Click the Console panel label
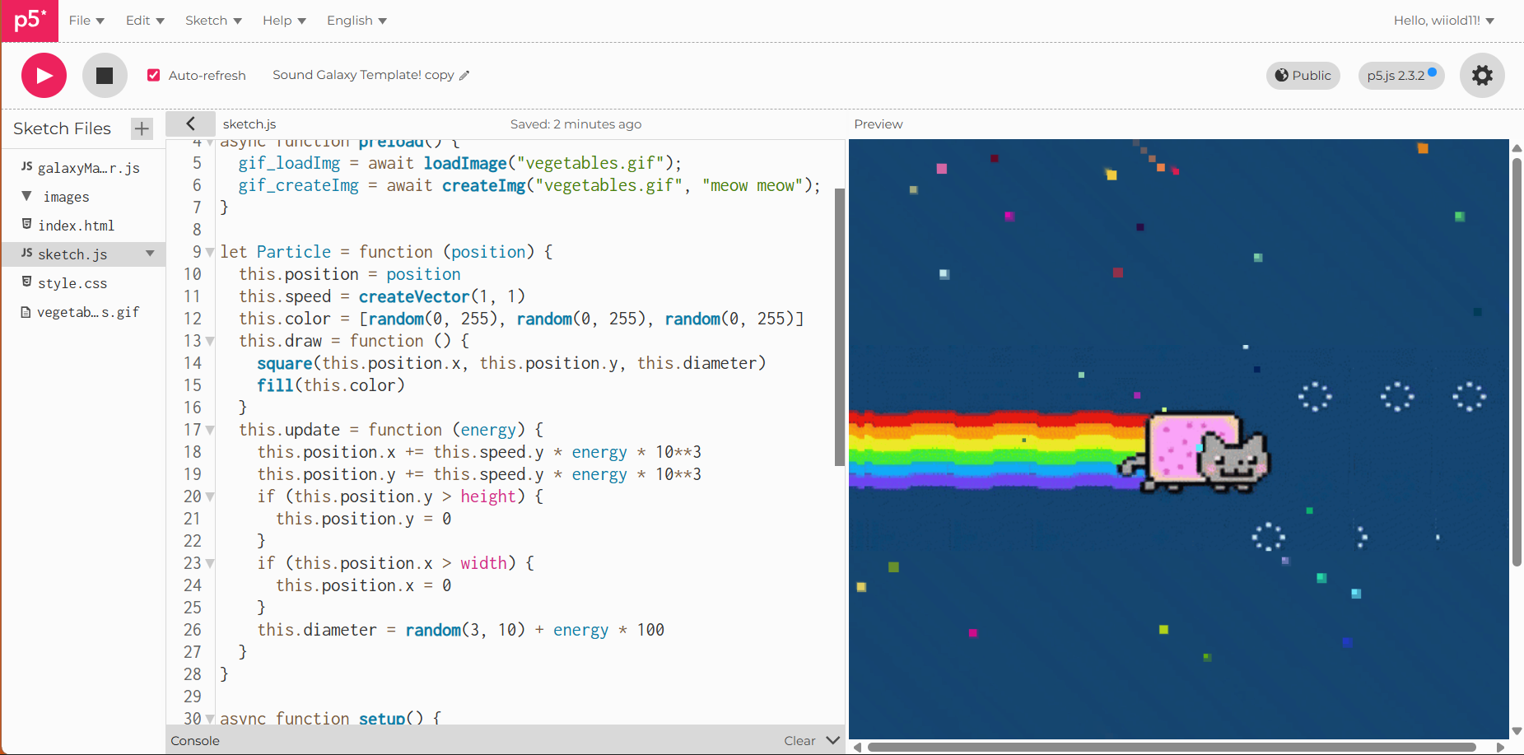Screen dimensions: 1524x755 (x=195, y=741)
